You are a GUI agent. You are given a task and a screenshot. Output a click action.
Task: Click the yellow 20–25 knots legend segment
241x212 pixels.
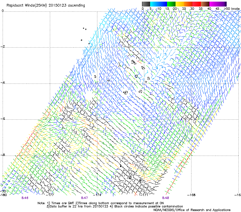tap(180, 4)
